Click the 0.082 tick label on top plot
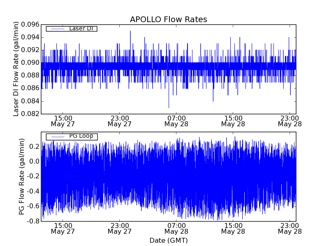Viewport: 329px width, 246px height. (30, 114)
